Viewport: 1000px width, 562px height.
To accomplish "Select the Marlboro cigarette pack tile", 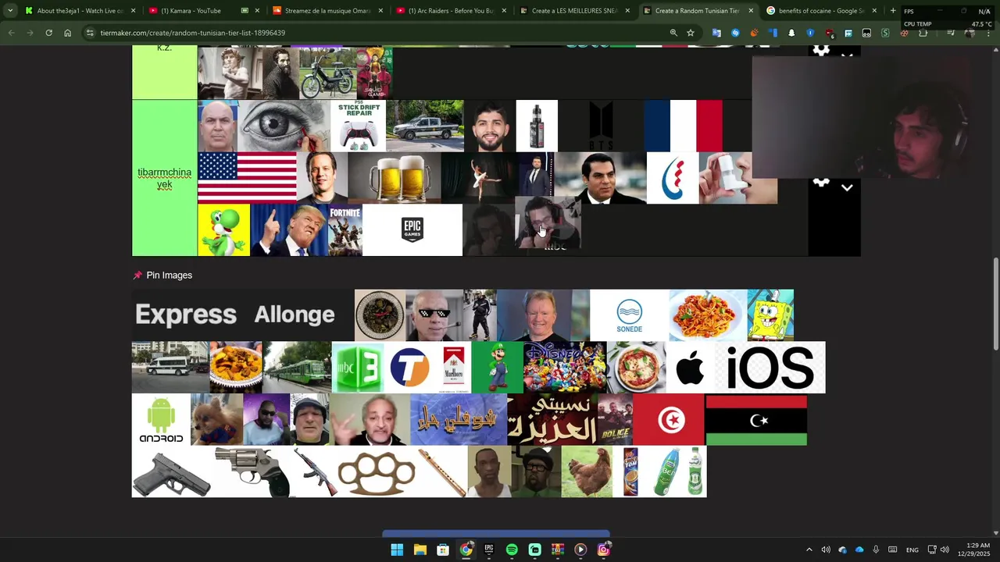I will click(454, 368).
